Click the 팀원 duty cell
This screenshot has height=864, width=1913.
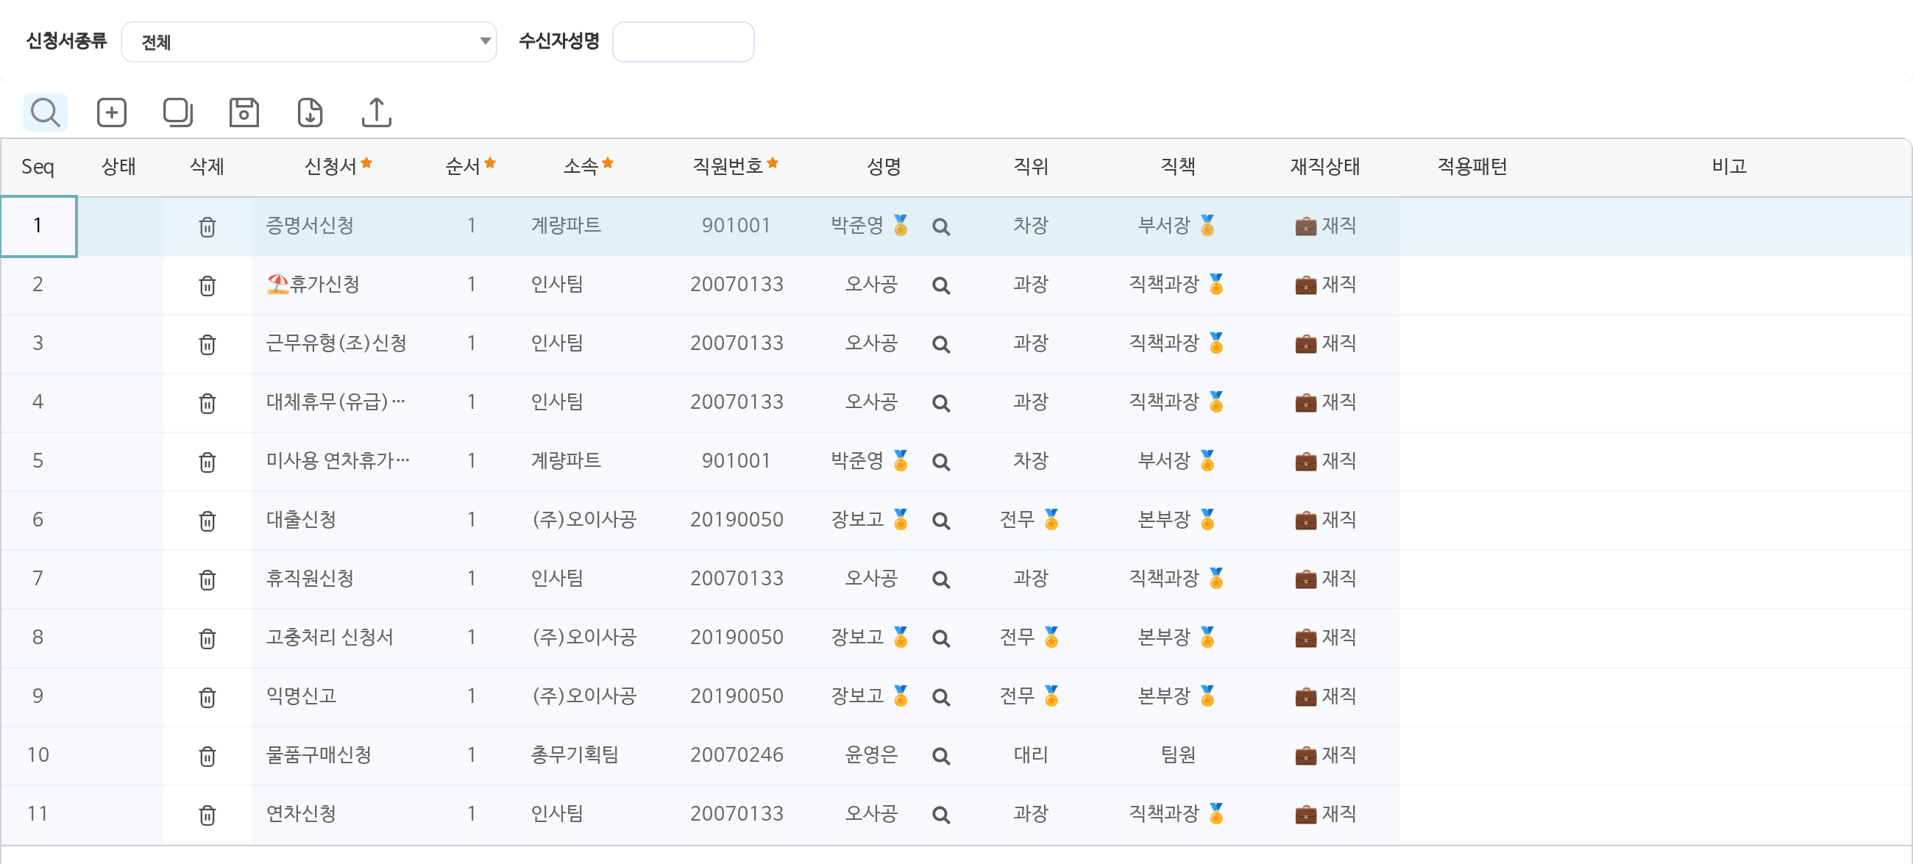pyautogui.click(x=1178, y=755)
